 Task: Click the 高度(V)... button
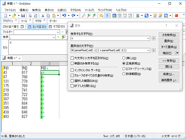point(169,74)
